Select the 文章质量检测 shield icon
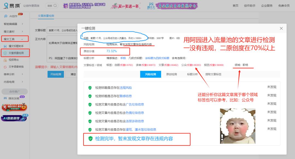 [5, 53]
